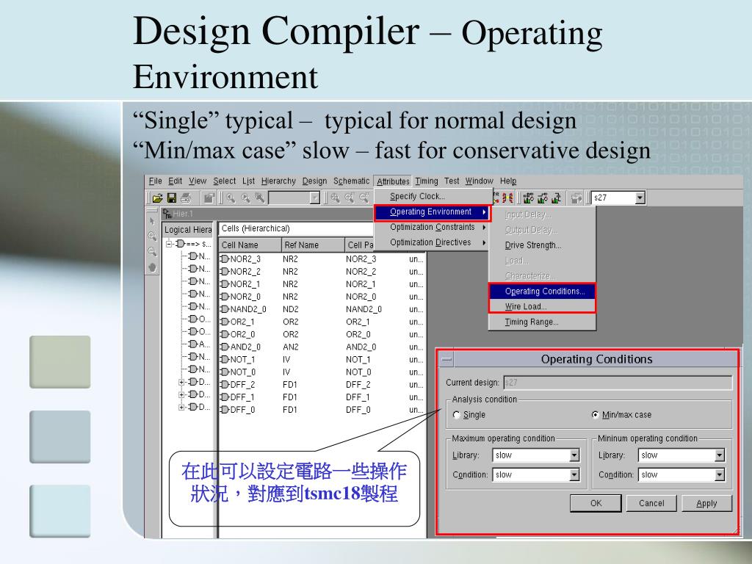The height and width of the screenshot is (564, 752).
Task: Click the Hier.1 window title icon
Action: point(167,214)
